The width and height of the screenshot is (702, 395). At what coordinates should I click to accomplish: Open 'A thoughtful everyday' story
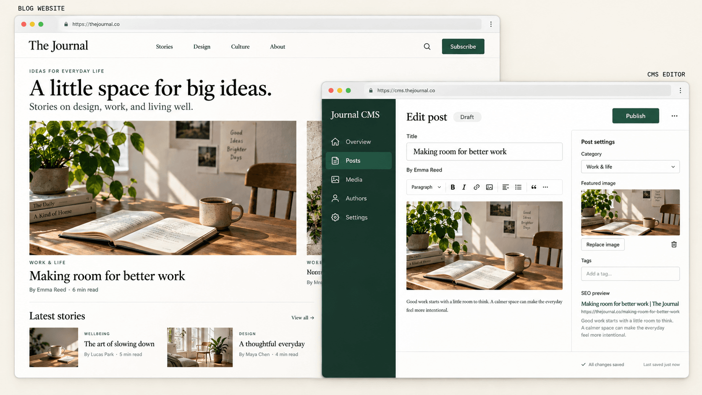272,344
